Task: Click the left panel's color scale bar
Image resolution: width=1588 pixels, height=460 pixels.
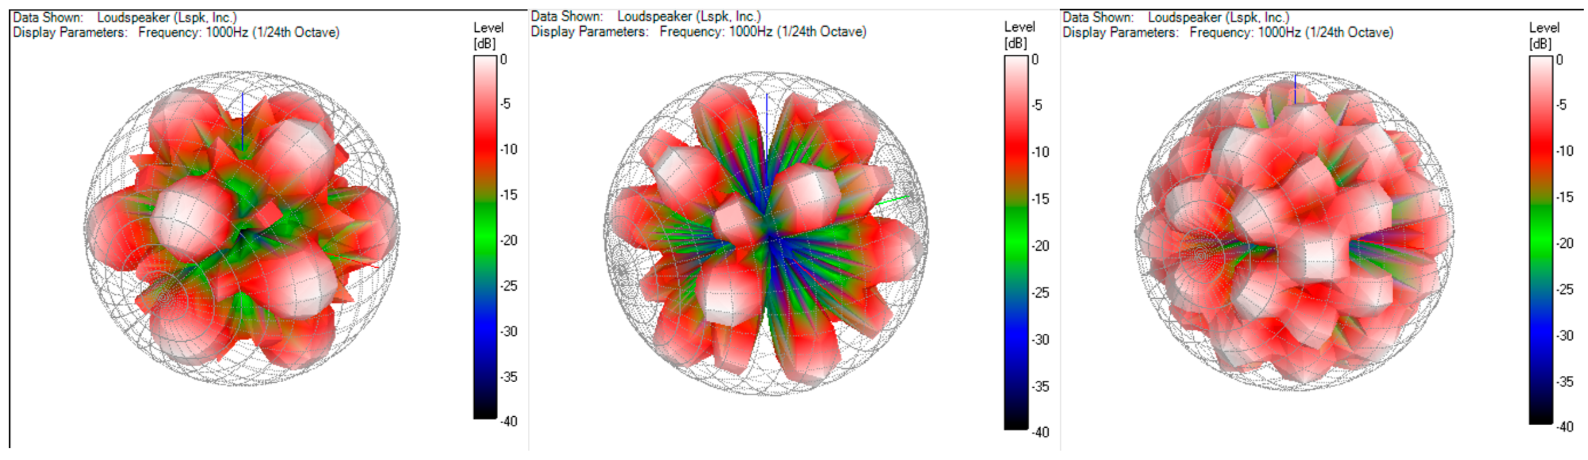Action: [485, 237]
